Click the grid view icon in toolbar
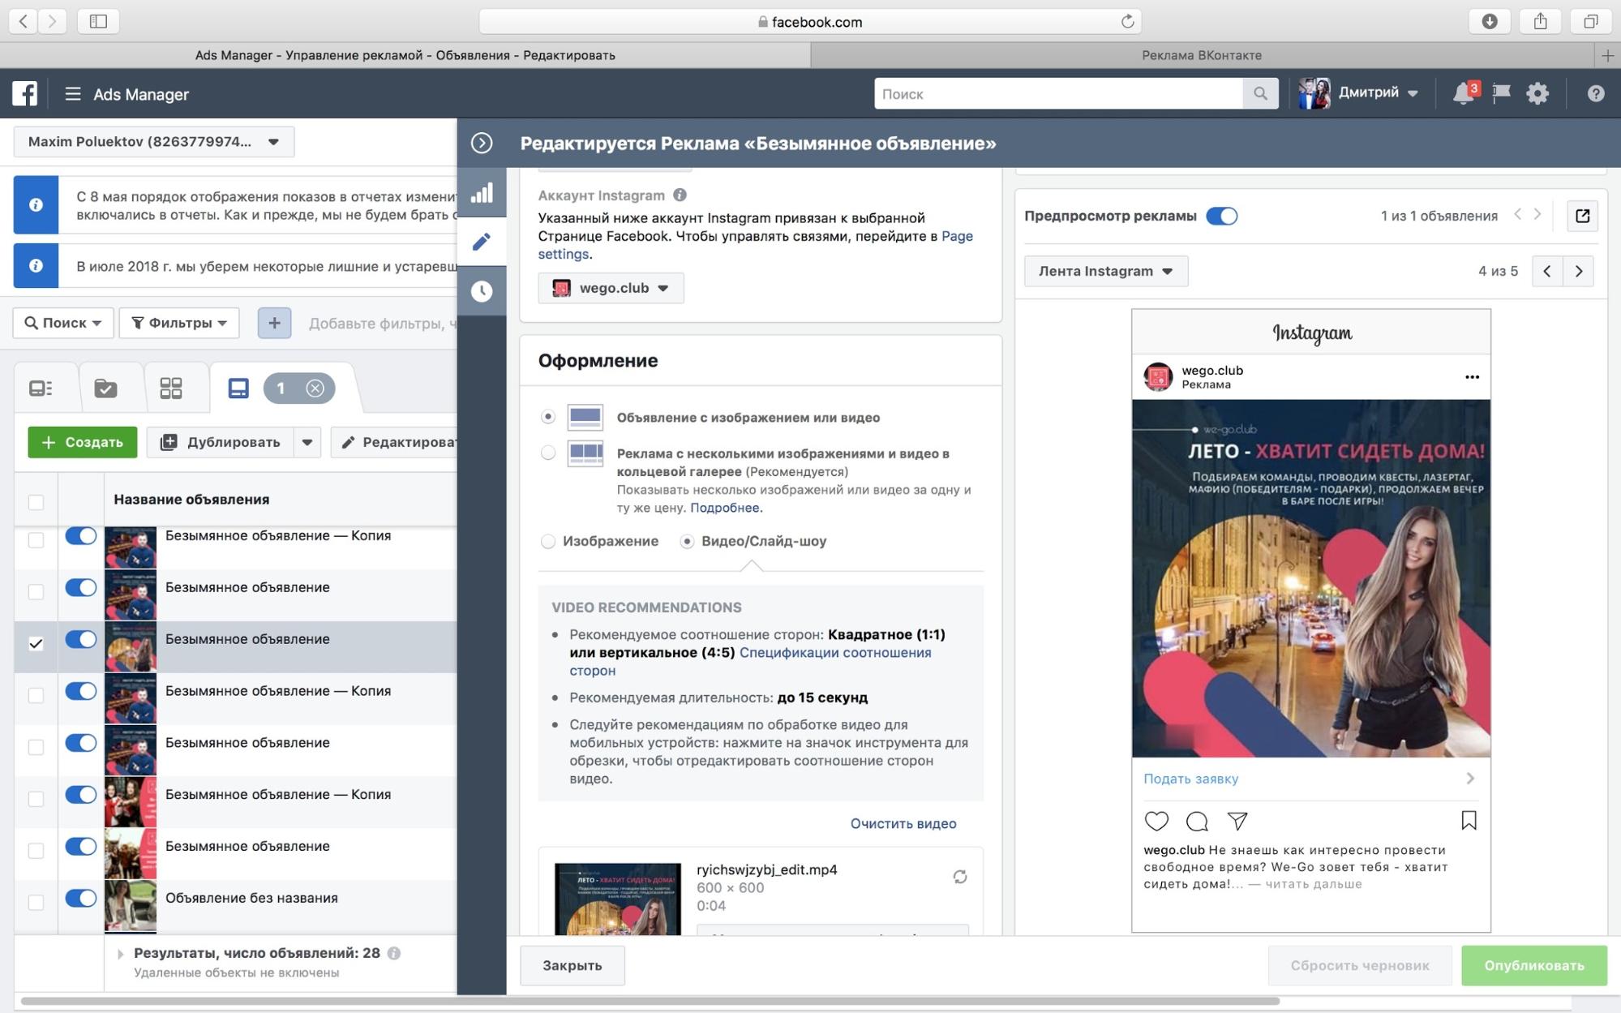 click(171, 388)
